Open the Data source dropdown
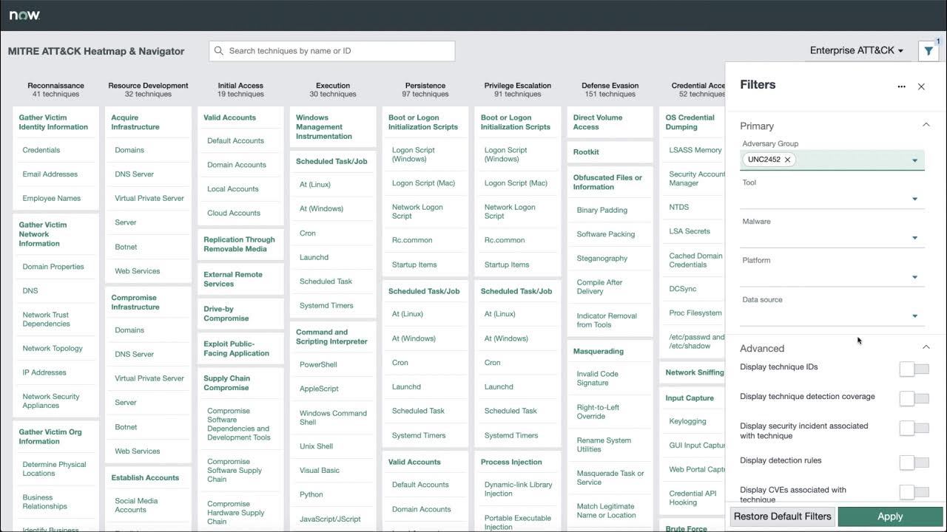The width and height of the screenshot is (947, 532). pyautogui.click(x=914, y=316)
